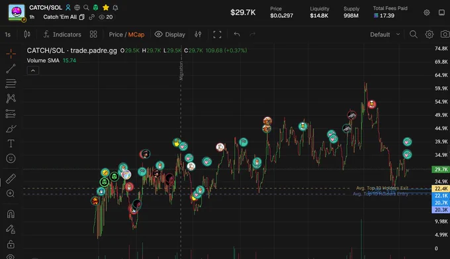450x259 pixels.
Task: Select the ruler measure tool
Action: (x=11, y=179)
